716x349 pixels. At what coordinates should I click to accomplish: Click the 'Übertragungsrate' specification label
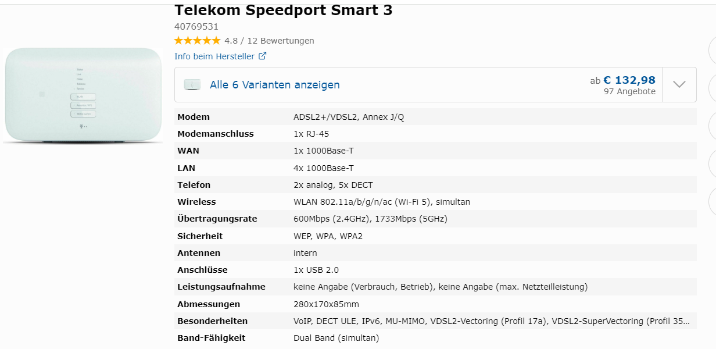[x=217, y=219]
